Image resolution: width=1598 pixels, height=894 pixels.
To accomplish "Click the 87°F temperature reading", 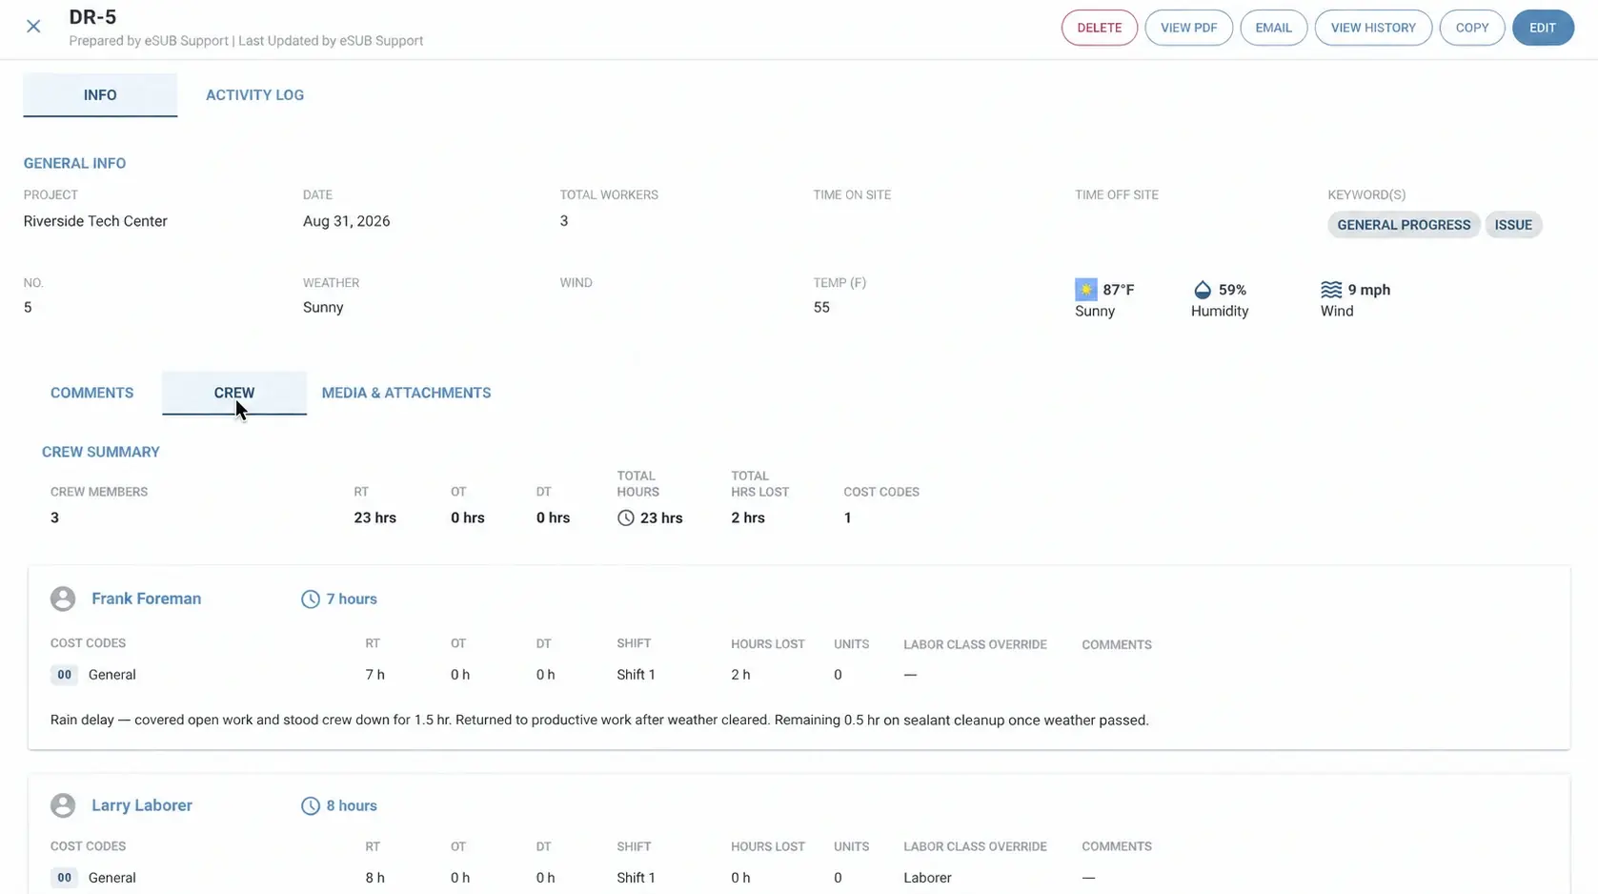I will pyautogui.click(x=1119, y=290).
